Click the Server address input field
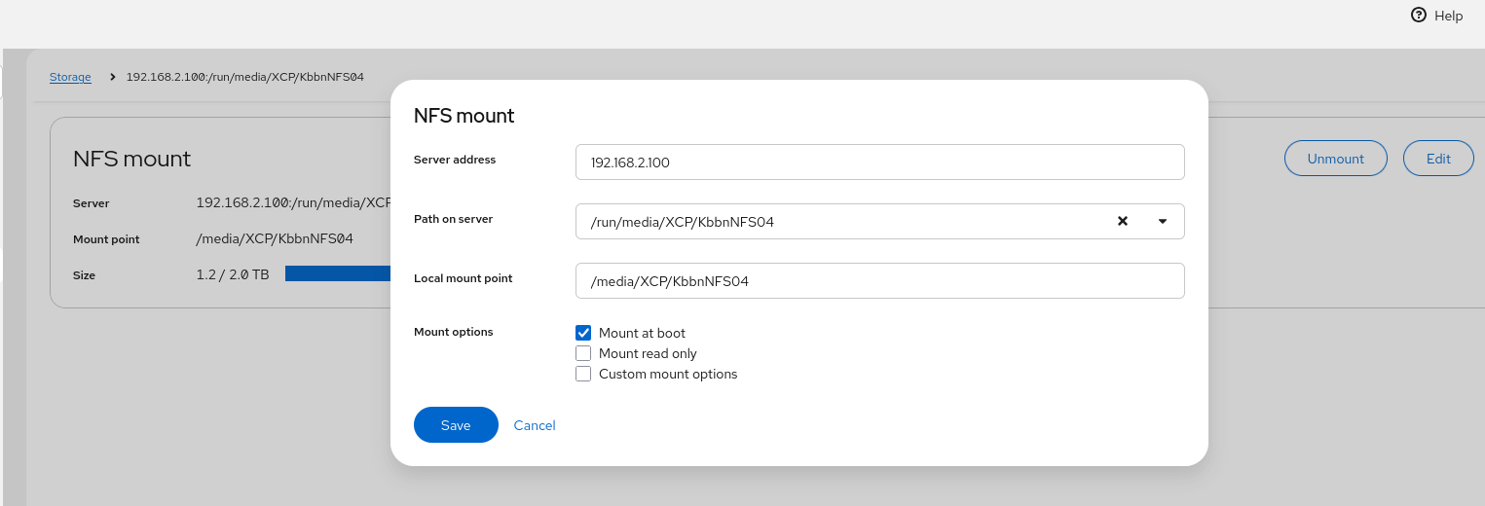 [x=880, y=163]
